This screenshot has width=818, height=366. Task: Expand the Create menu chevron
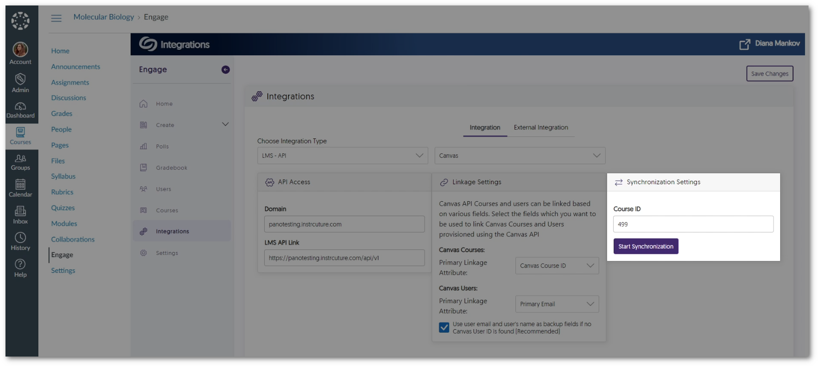click(x=225, y=124)
